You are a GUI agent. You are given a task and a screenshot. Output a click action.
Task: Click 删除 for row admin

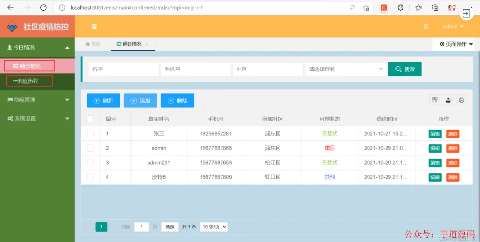453,148
